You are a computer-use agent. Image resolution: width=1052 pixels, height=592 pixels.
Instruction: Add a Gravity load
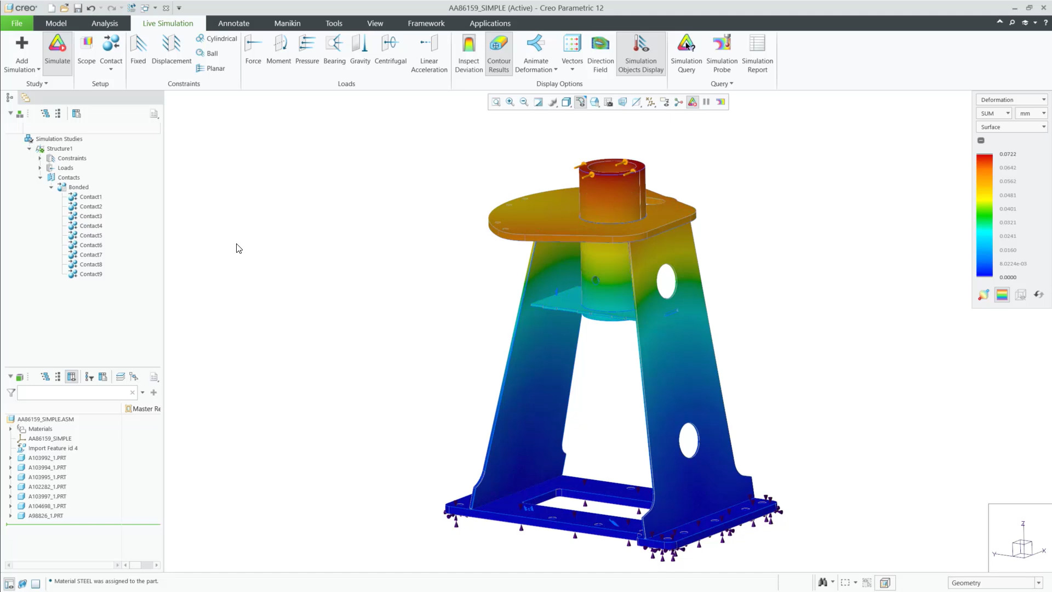tap(360, 50)
